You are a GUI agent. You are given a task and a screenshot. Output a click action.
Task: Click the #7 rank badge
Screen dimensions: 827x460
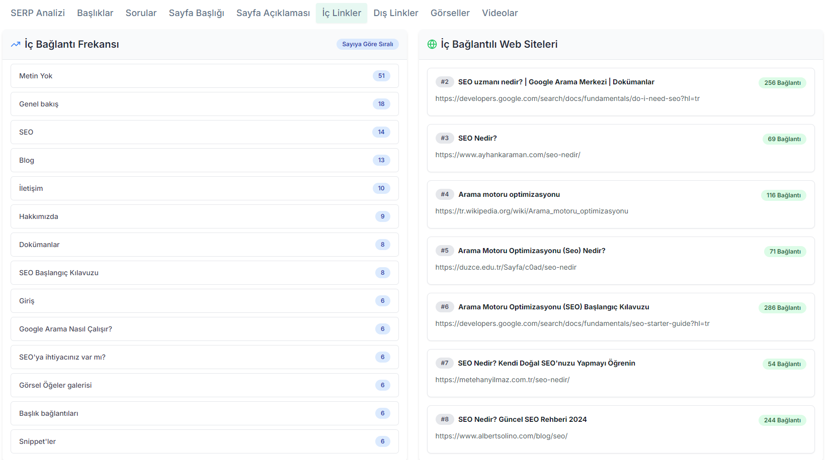(444, 363)
